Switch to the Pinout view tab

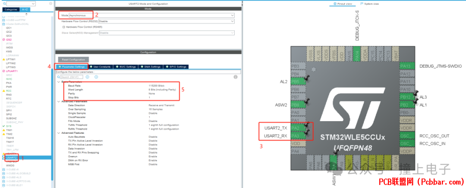point(343,3)
